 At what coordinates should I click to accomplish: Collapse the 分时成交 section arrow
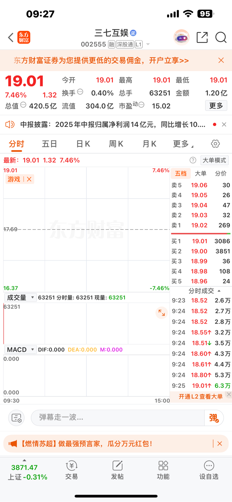click(219, 291)
